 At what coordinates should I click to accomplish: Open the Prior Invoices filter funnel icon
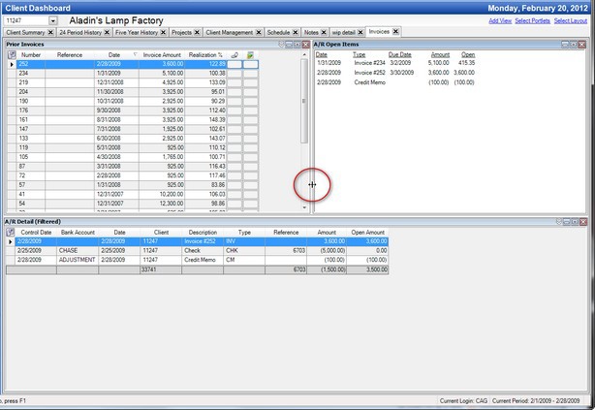(x=282, y=45)
